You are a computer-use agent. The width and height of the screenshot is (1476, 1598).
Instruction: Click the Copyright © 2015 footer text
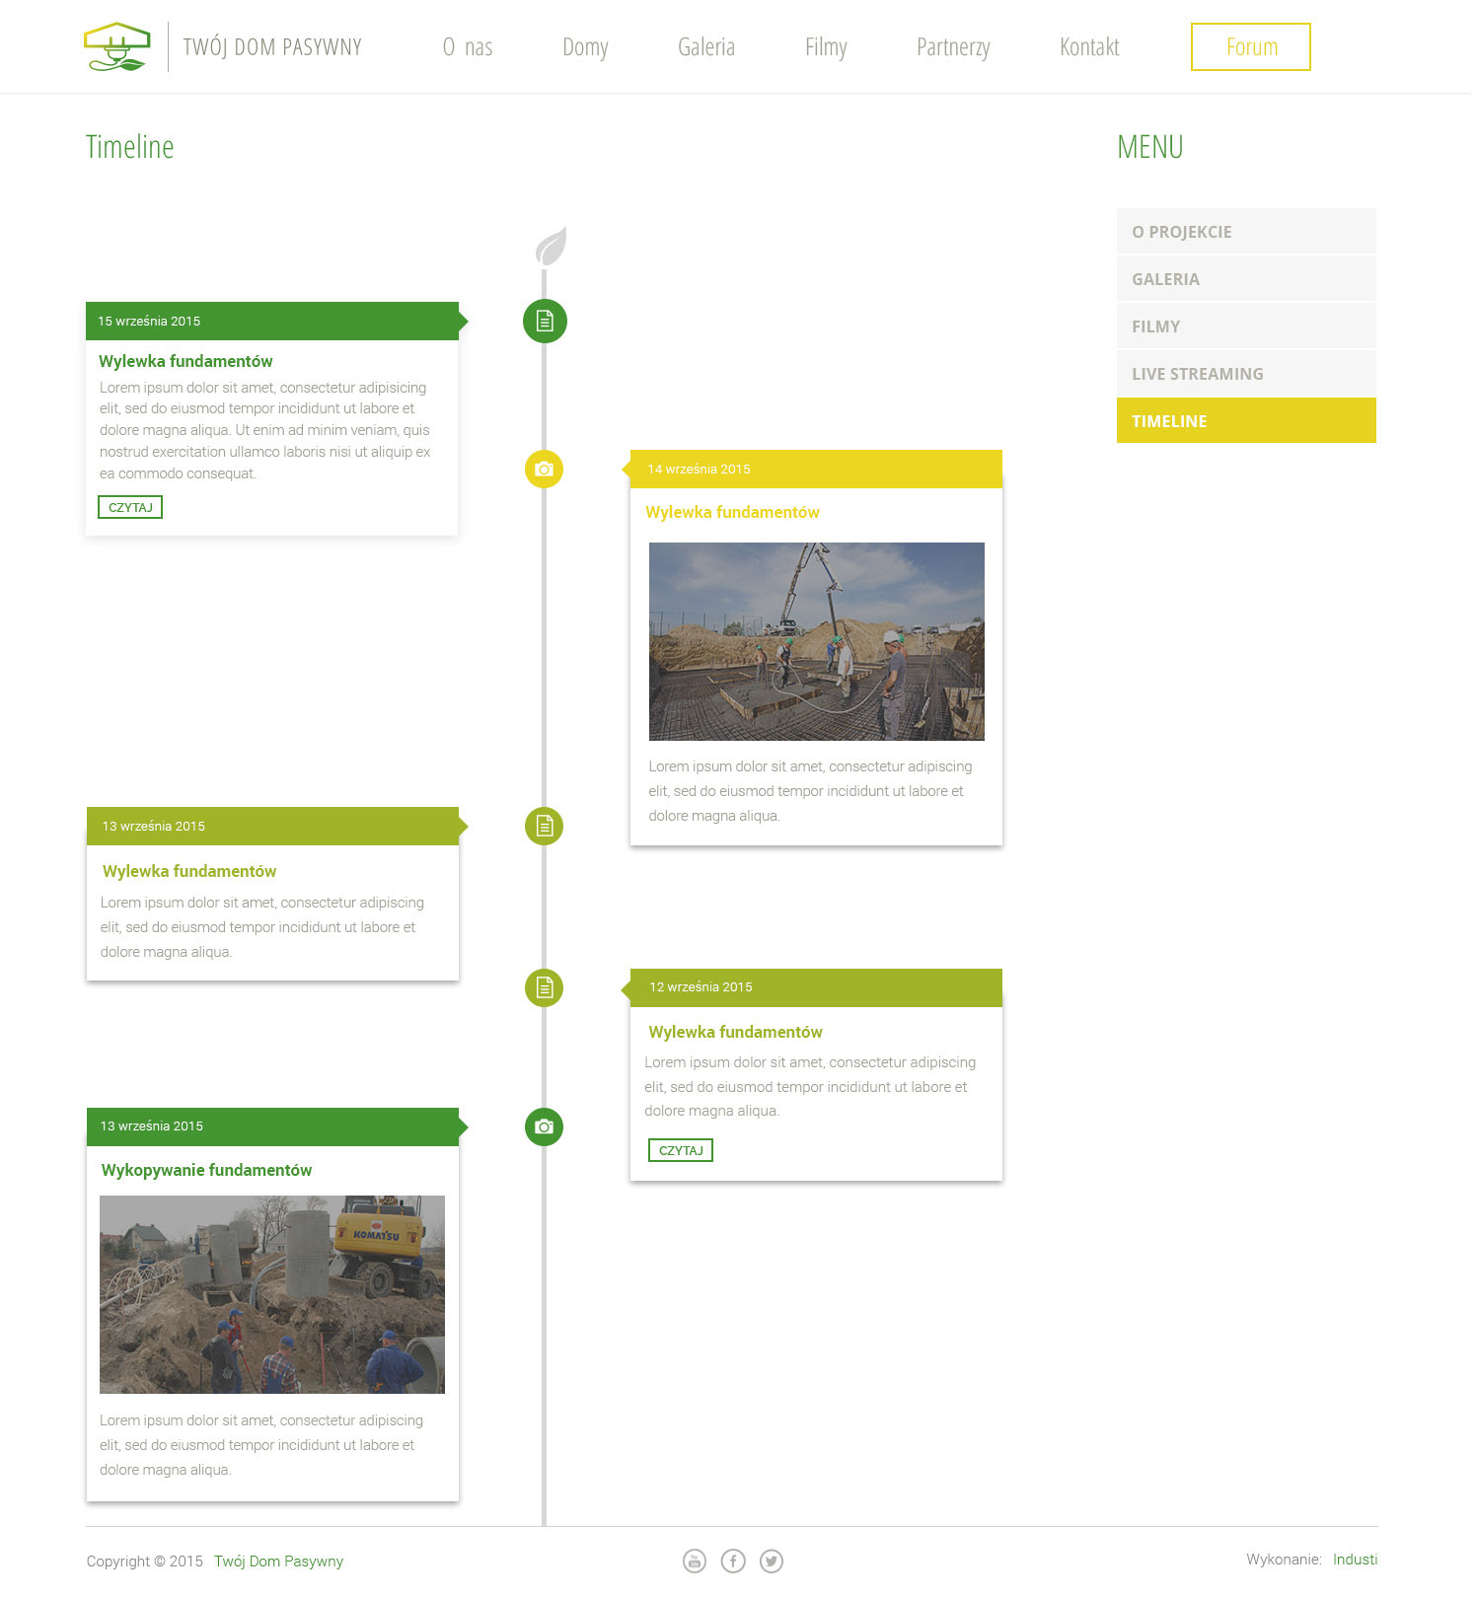[x=144, y=1562]
